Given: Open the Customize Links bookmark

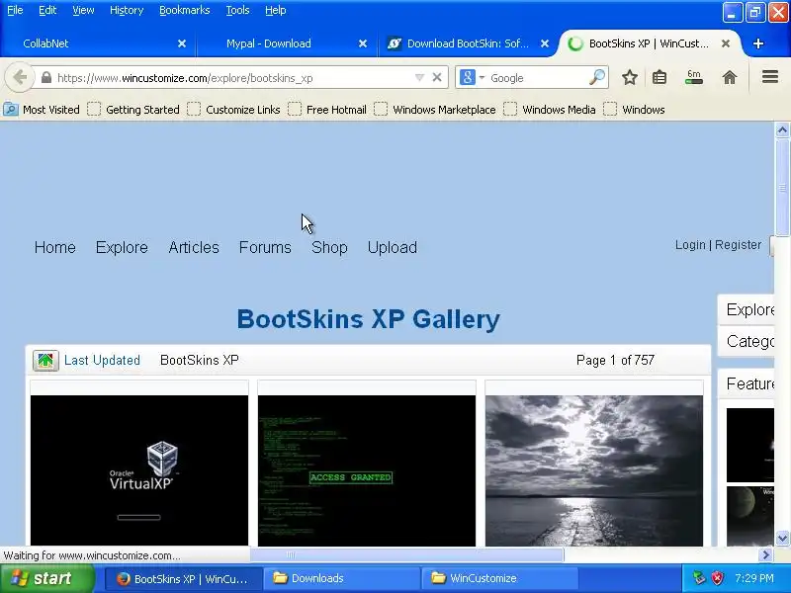Looking at the screenshot, I should pos(233,110).
